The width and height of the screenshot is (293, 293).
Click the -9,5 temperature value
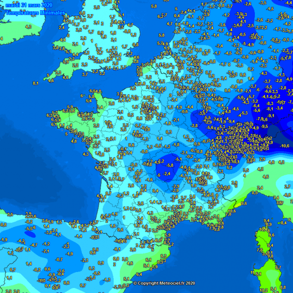[x=264, y=126]
